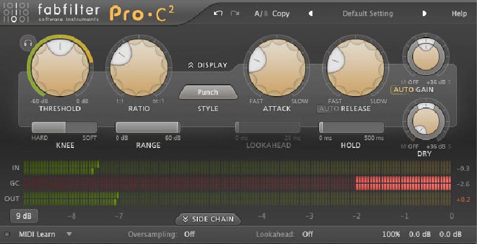Image resolution: width=477 pixels, height=244 pixels.
Task: Open the MIDI Learn dropdown arrow
Action: (69, 234)
